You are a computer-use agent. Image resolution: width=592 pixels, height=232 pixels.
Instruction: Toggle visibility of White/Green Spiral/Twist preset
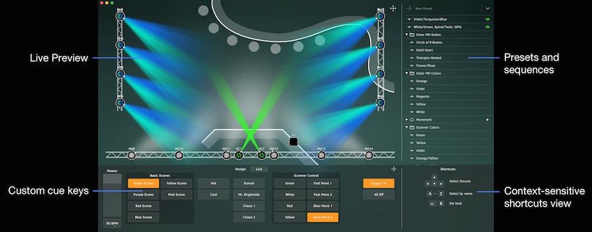[x=488, y=27]
